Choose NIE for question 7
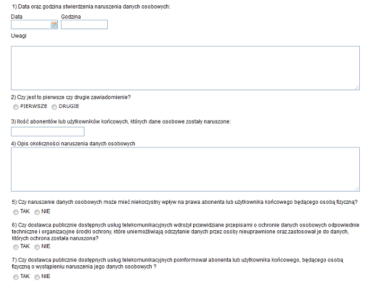This screenshot has height=295, width=372. tap(37, 277)
